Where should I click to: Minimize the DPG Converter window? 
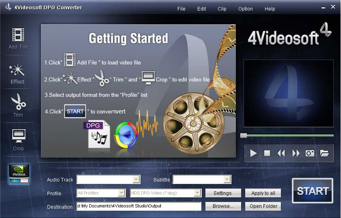tap(324, 8)
